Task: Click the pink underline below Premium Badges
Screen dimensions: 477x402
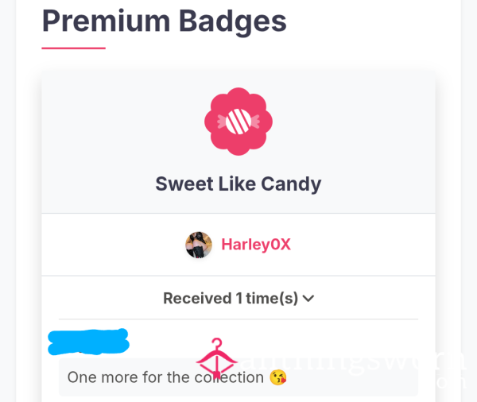Action: point(74,48)
